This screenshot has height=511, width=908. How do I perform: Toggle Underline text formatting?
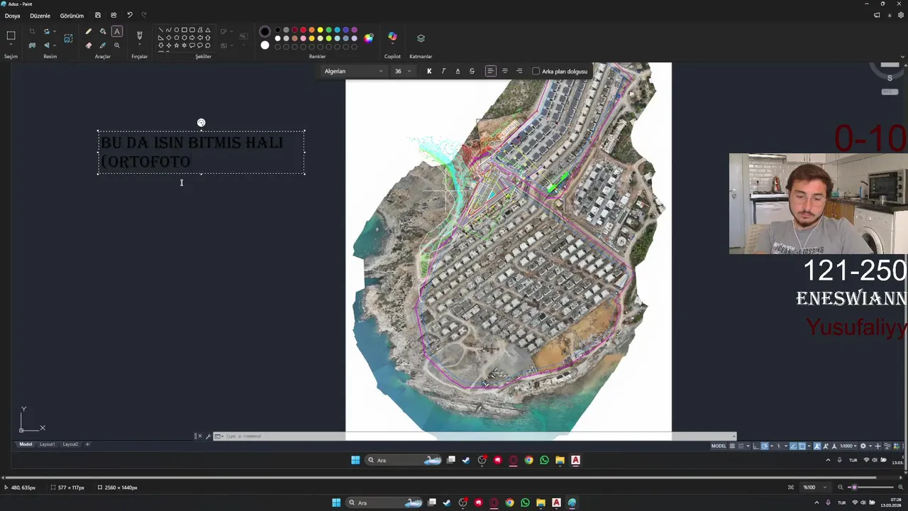(458, 71)
